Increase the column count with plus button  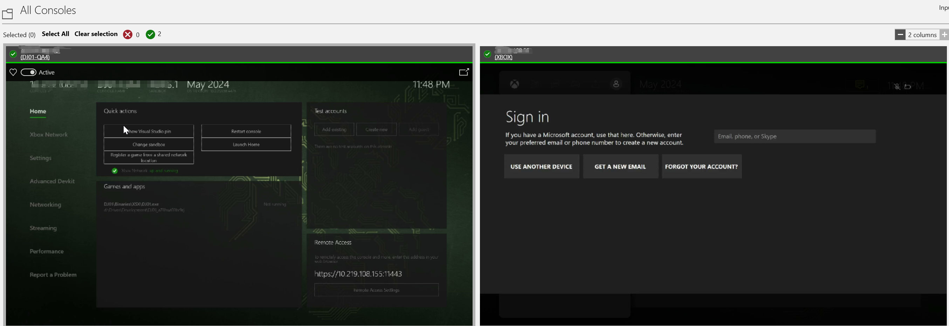(x=944, y=35)
